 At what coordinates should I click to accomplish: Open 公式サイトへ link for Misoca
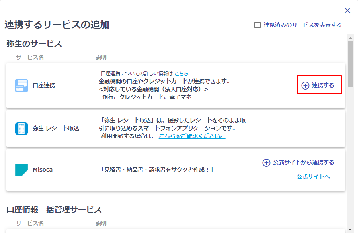313,177
